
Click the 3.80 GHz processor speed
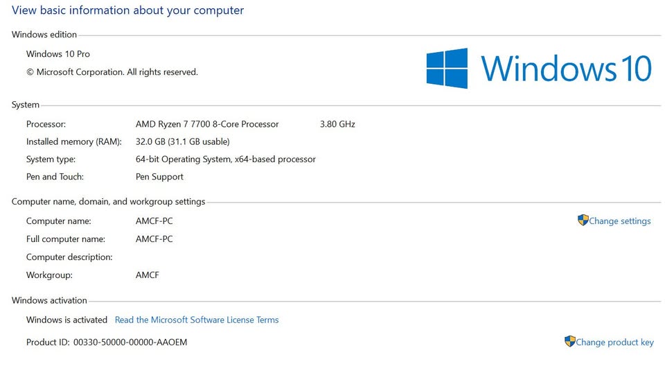click(x=337, y=124)
